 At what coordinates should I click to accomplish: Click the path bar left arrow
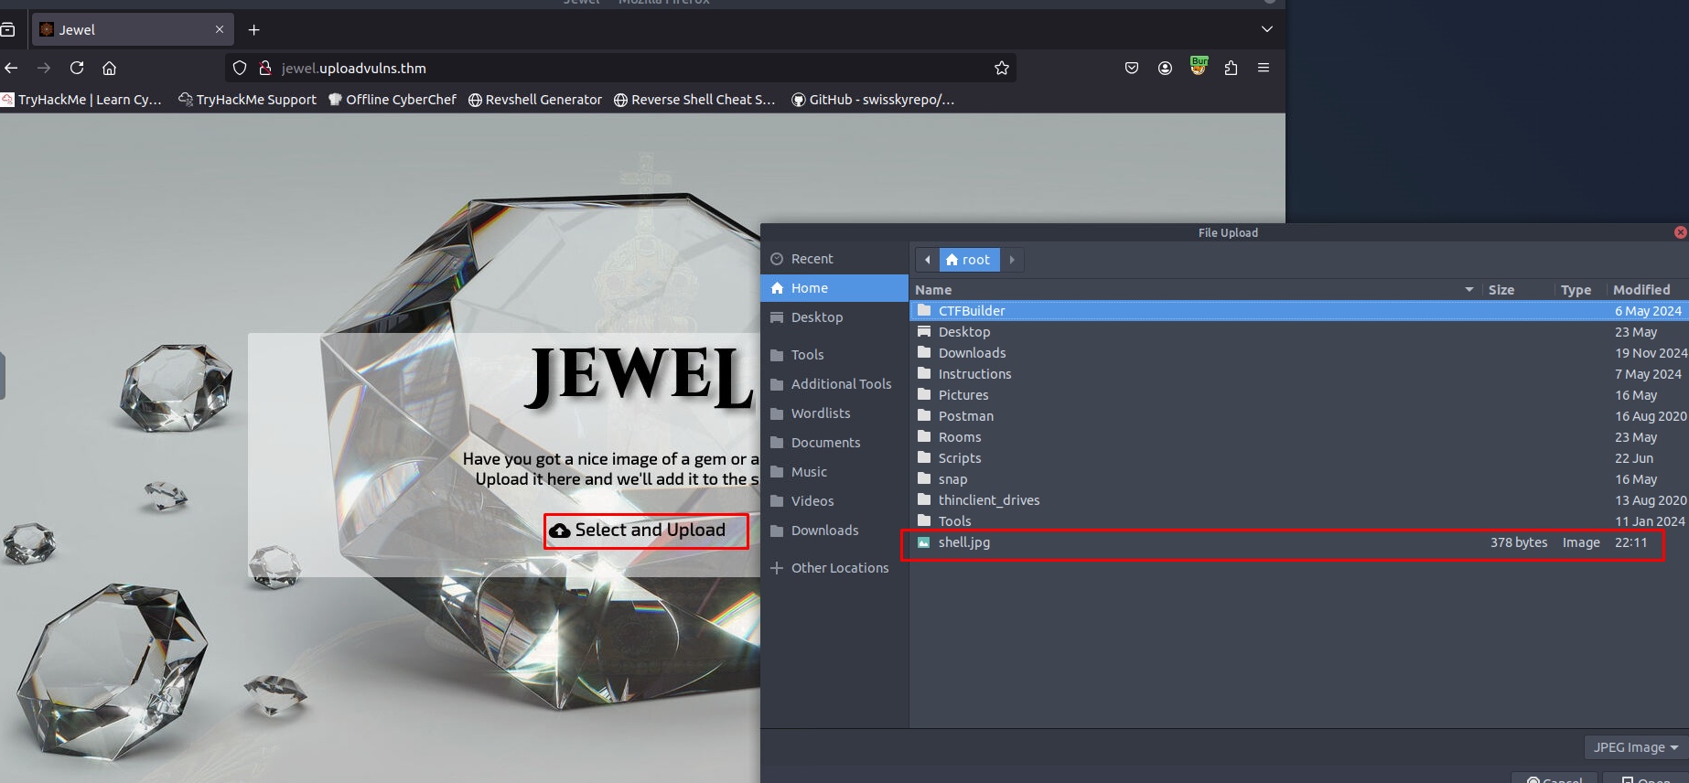927,260
